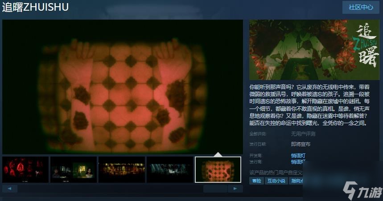Select the two-characters screenshot thumbnail
Image resolution: width=383 pixels, height=201 pixels.
[74, 169]
